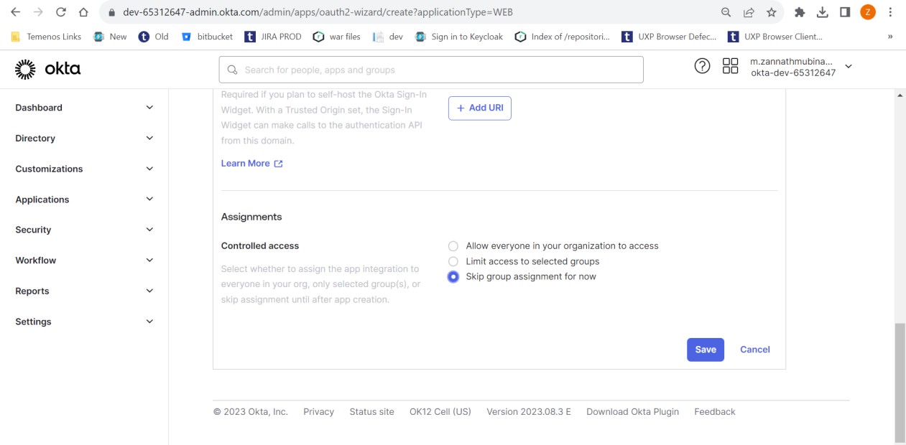Click the Okta logo in header

click(47, 69)
